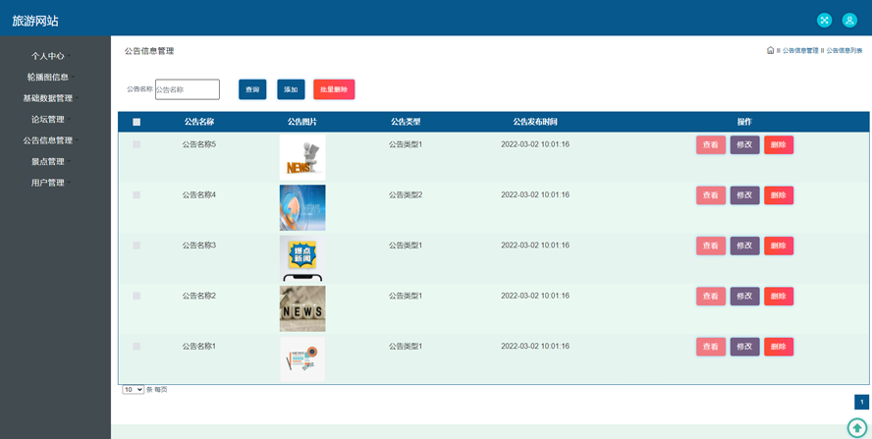Open thumbnail image for 公告名称2
This screenshot has height=439, width=872.
tap(301, 308)
